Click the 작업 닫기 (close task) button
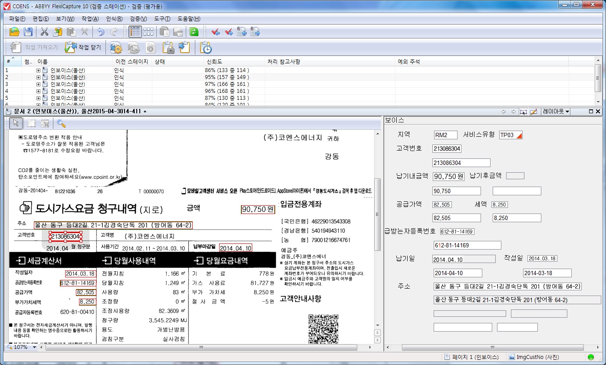This screenshot has height=365, width=606. coord(83,47)
